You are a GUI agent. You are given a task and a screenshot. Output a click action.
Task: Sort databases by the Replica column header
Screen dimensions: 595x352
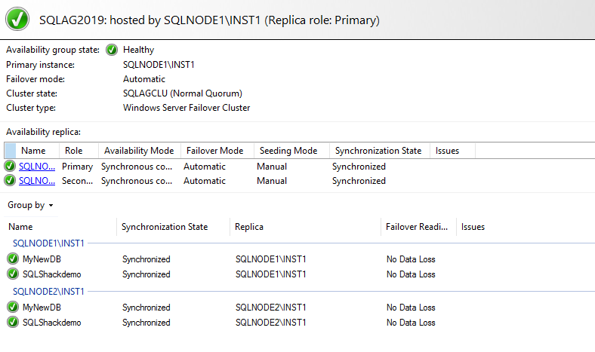point(249,227)
